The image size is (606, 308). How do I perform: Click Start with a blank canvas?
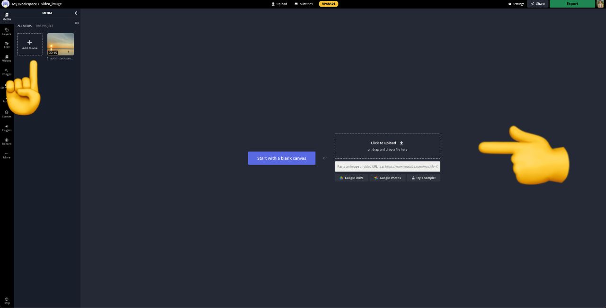[x=282, y=158]
